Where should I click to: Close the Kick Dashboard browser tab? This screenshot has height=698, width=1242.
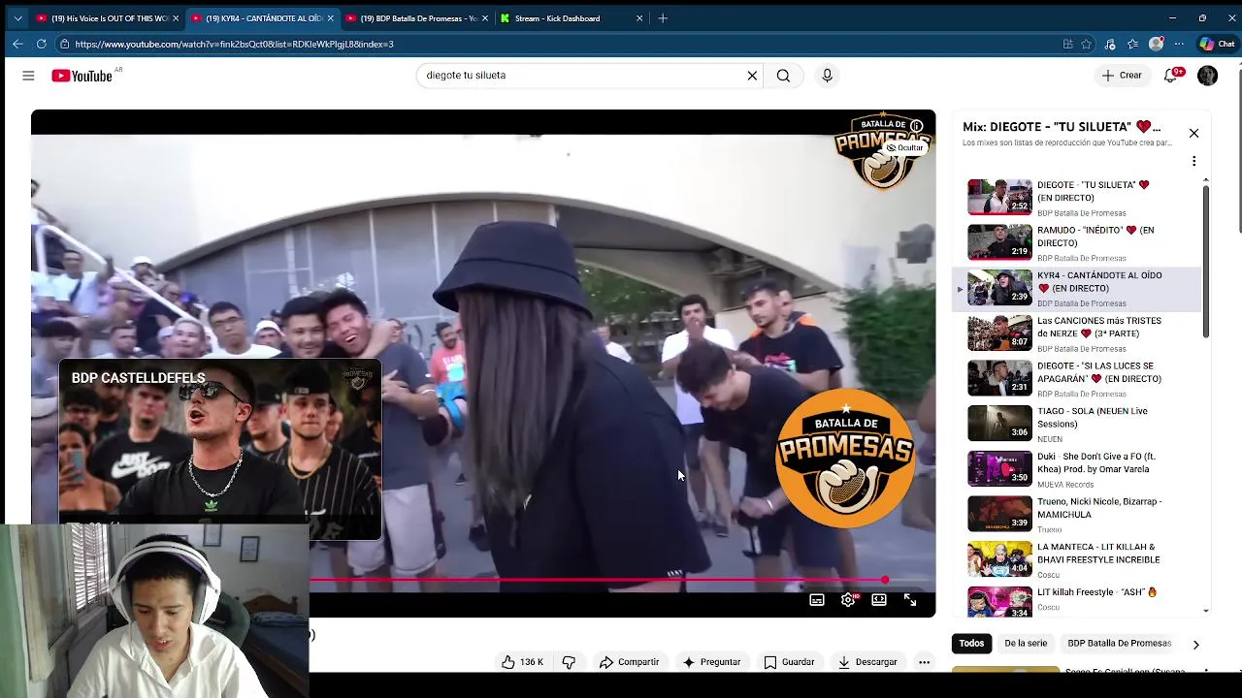tap(639, 18)
